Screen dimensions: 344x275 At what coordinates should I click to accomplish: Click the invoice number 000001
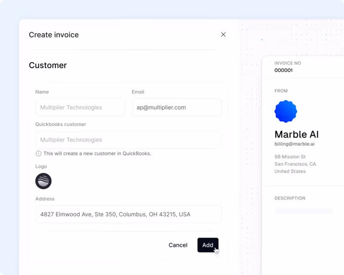coord(283,70)
